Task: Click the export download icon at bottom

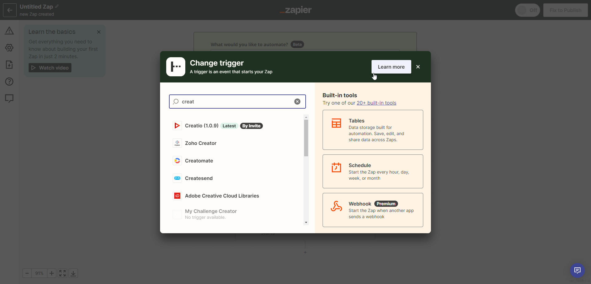Action: [x=73, y=273]
